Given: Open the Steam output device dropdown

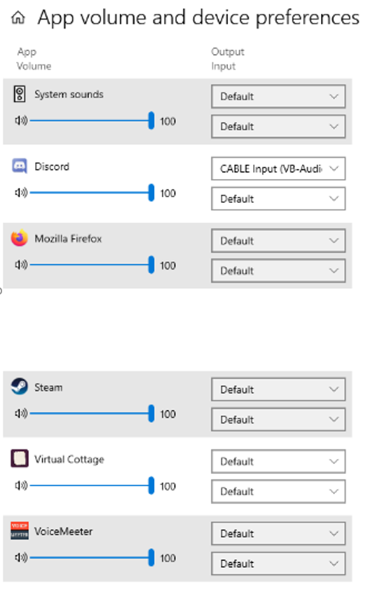Looking at the screenshot, I should pos(278,390).
